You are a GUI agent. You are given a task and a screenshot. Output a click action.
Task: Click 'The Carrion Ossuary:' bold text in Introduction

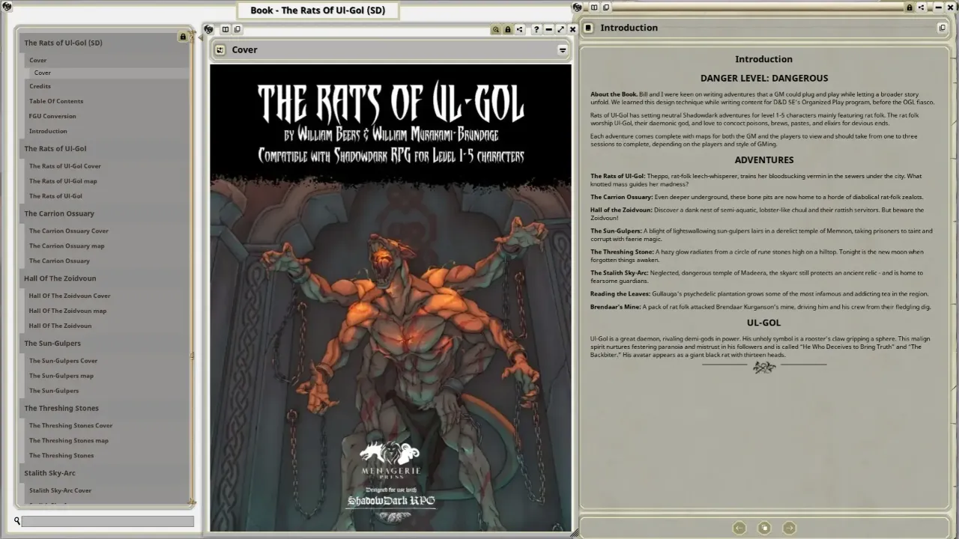point(622,197)
